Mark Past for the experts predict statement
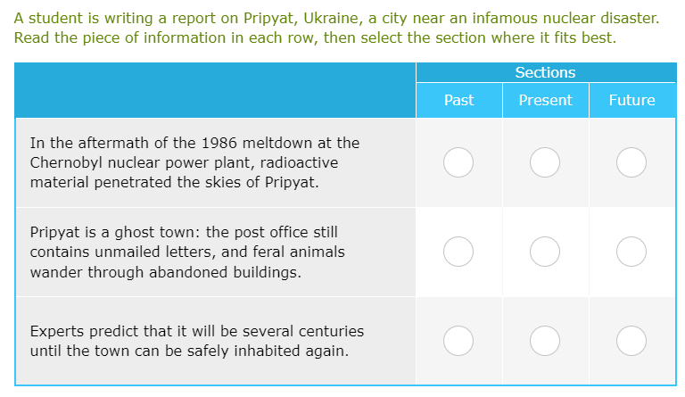This screenshot has width=685, height=397. pos(458,341)
